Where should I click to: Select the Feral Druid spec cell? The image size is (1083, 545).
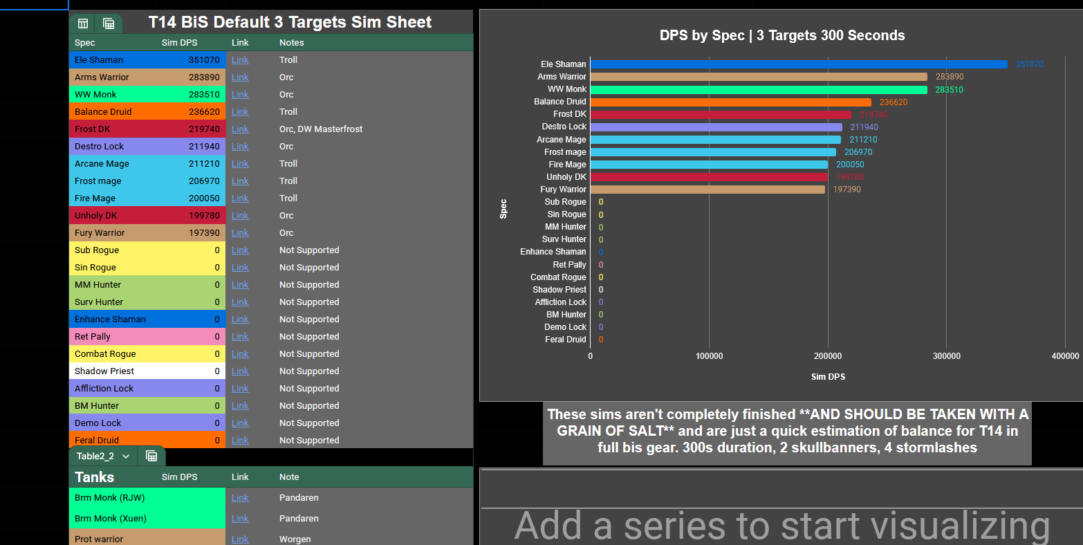tap(113, 440)
